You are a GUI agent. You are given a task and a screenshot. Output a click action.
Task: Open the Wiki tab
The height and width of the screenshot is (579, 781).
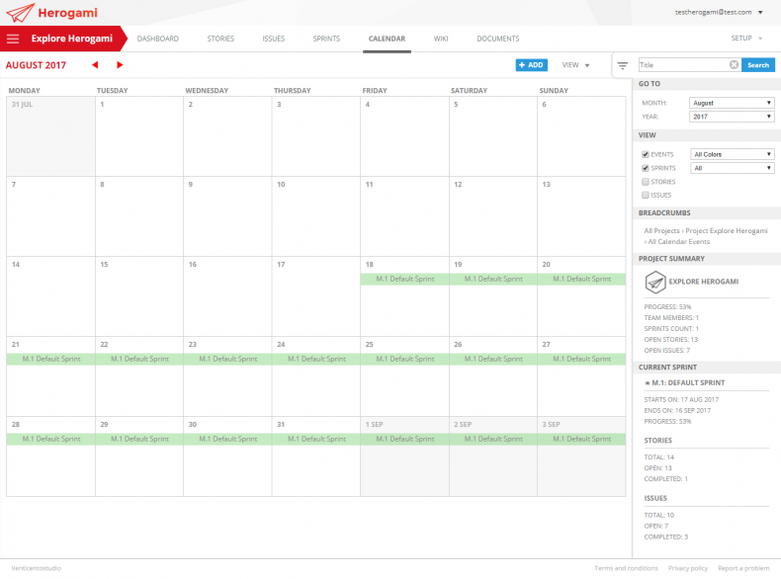[x=440, y=39]
